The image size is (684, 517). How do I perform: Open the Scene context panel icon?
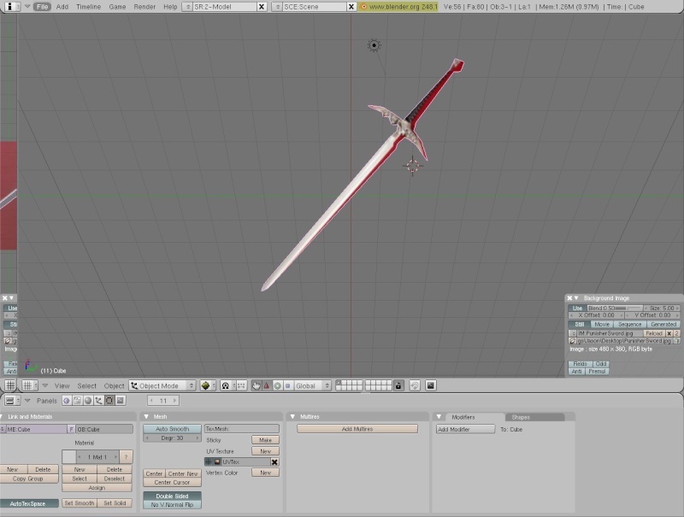click(x=120, y=401)
